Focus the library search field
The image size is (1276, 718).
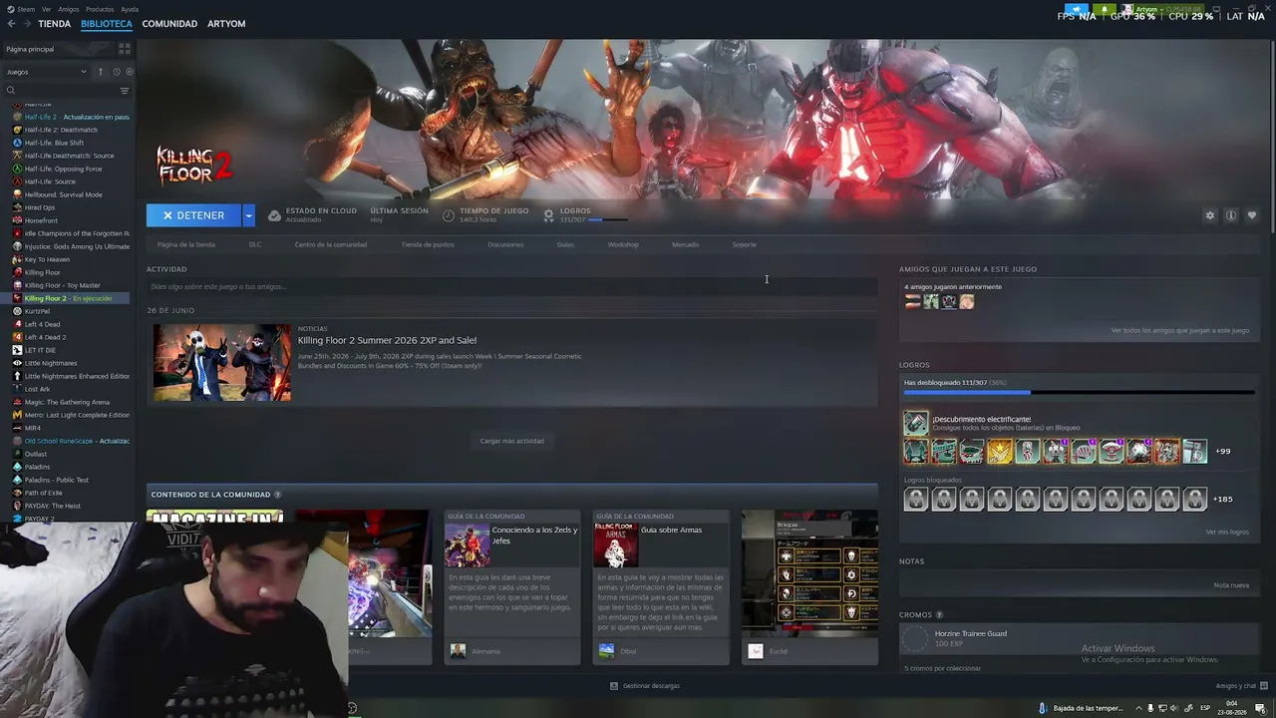60,91
